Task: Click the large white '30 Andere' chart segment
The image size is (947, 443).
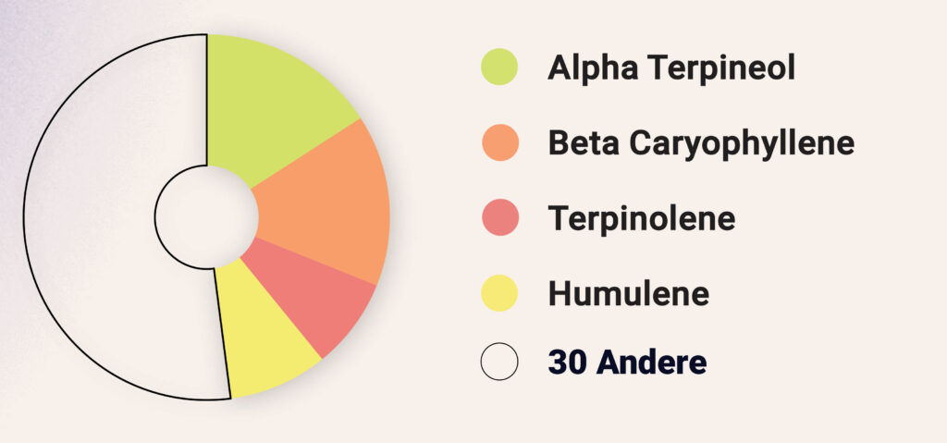Action: click(92, 217)
